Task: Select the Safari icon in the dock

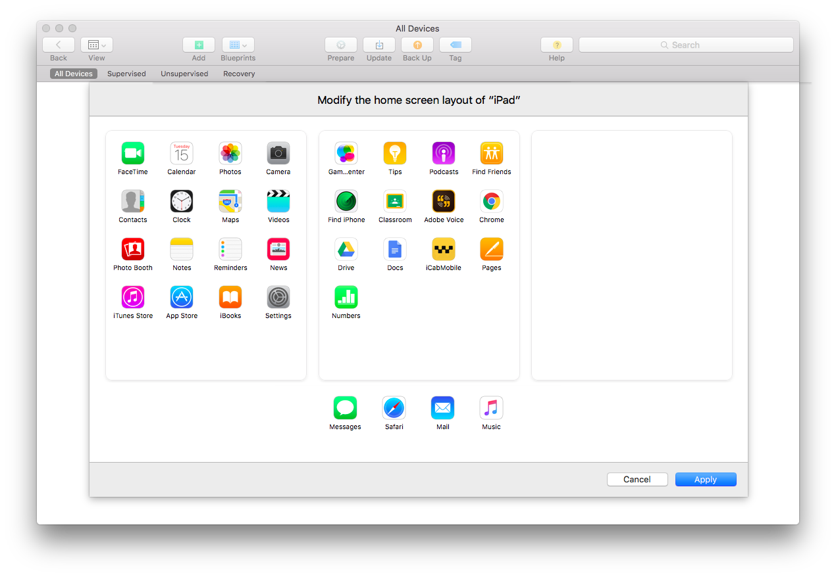Action: click(394, 408)
